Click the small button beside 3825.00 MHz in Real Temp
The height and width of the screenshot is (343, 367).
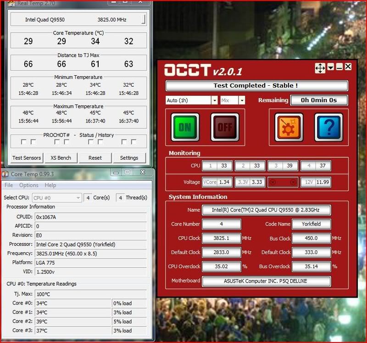pyautogui.click(x=144, y=19)
